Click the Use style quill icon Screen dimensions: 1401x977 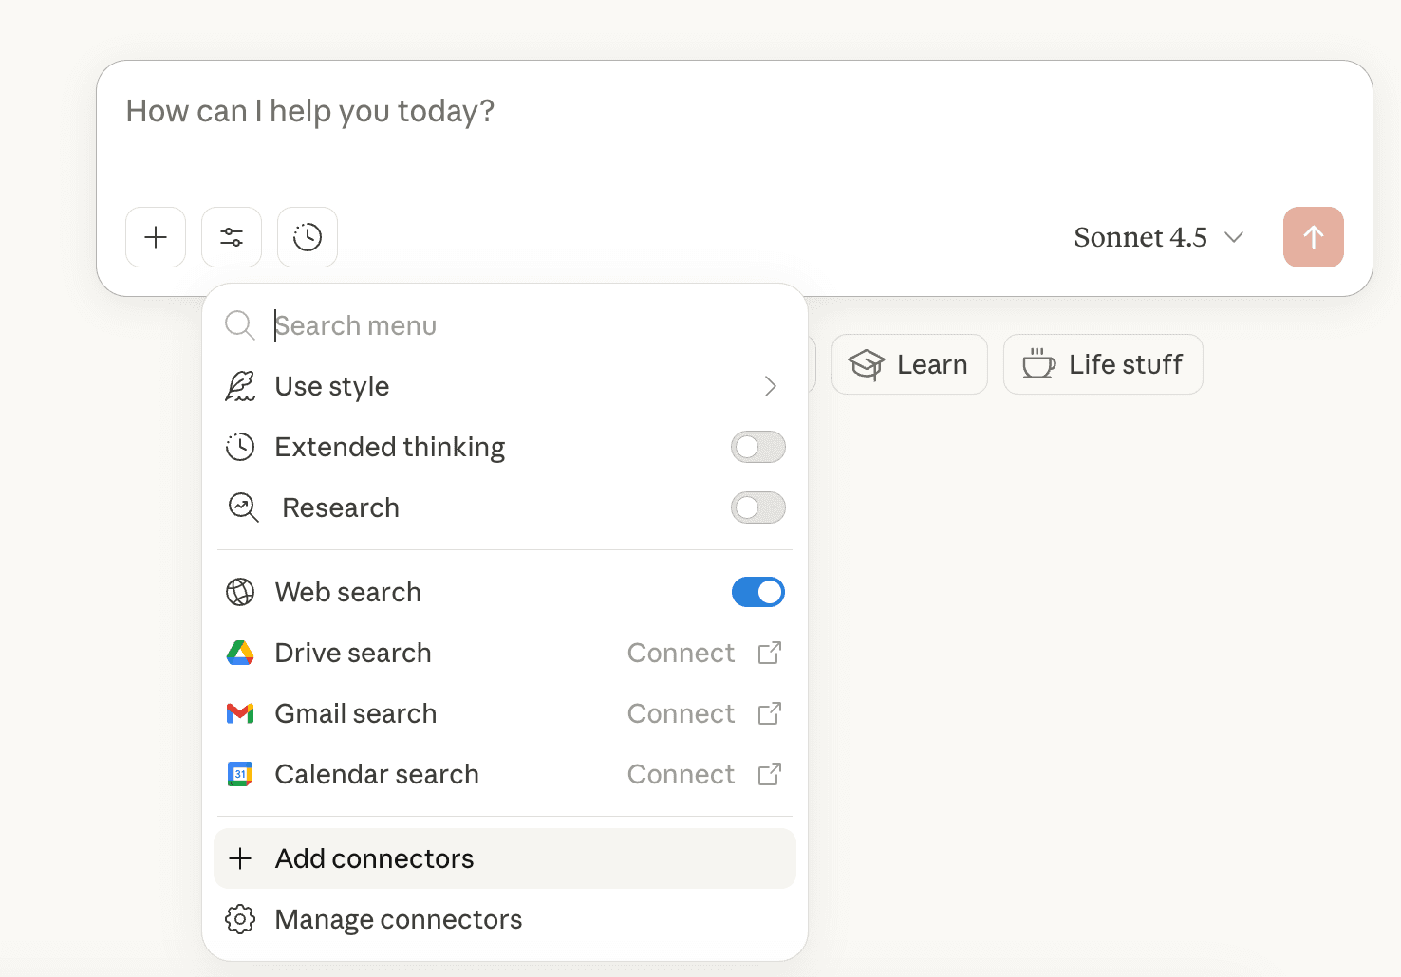[x=240, y=386]
